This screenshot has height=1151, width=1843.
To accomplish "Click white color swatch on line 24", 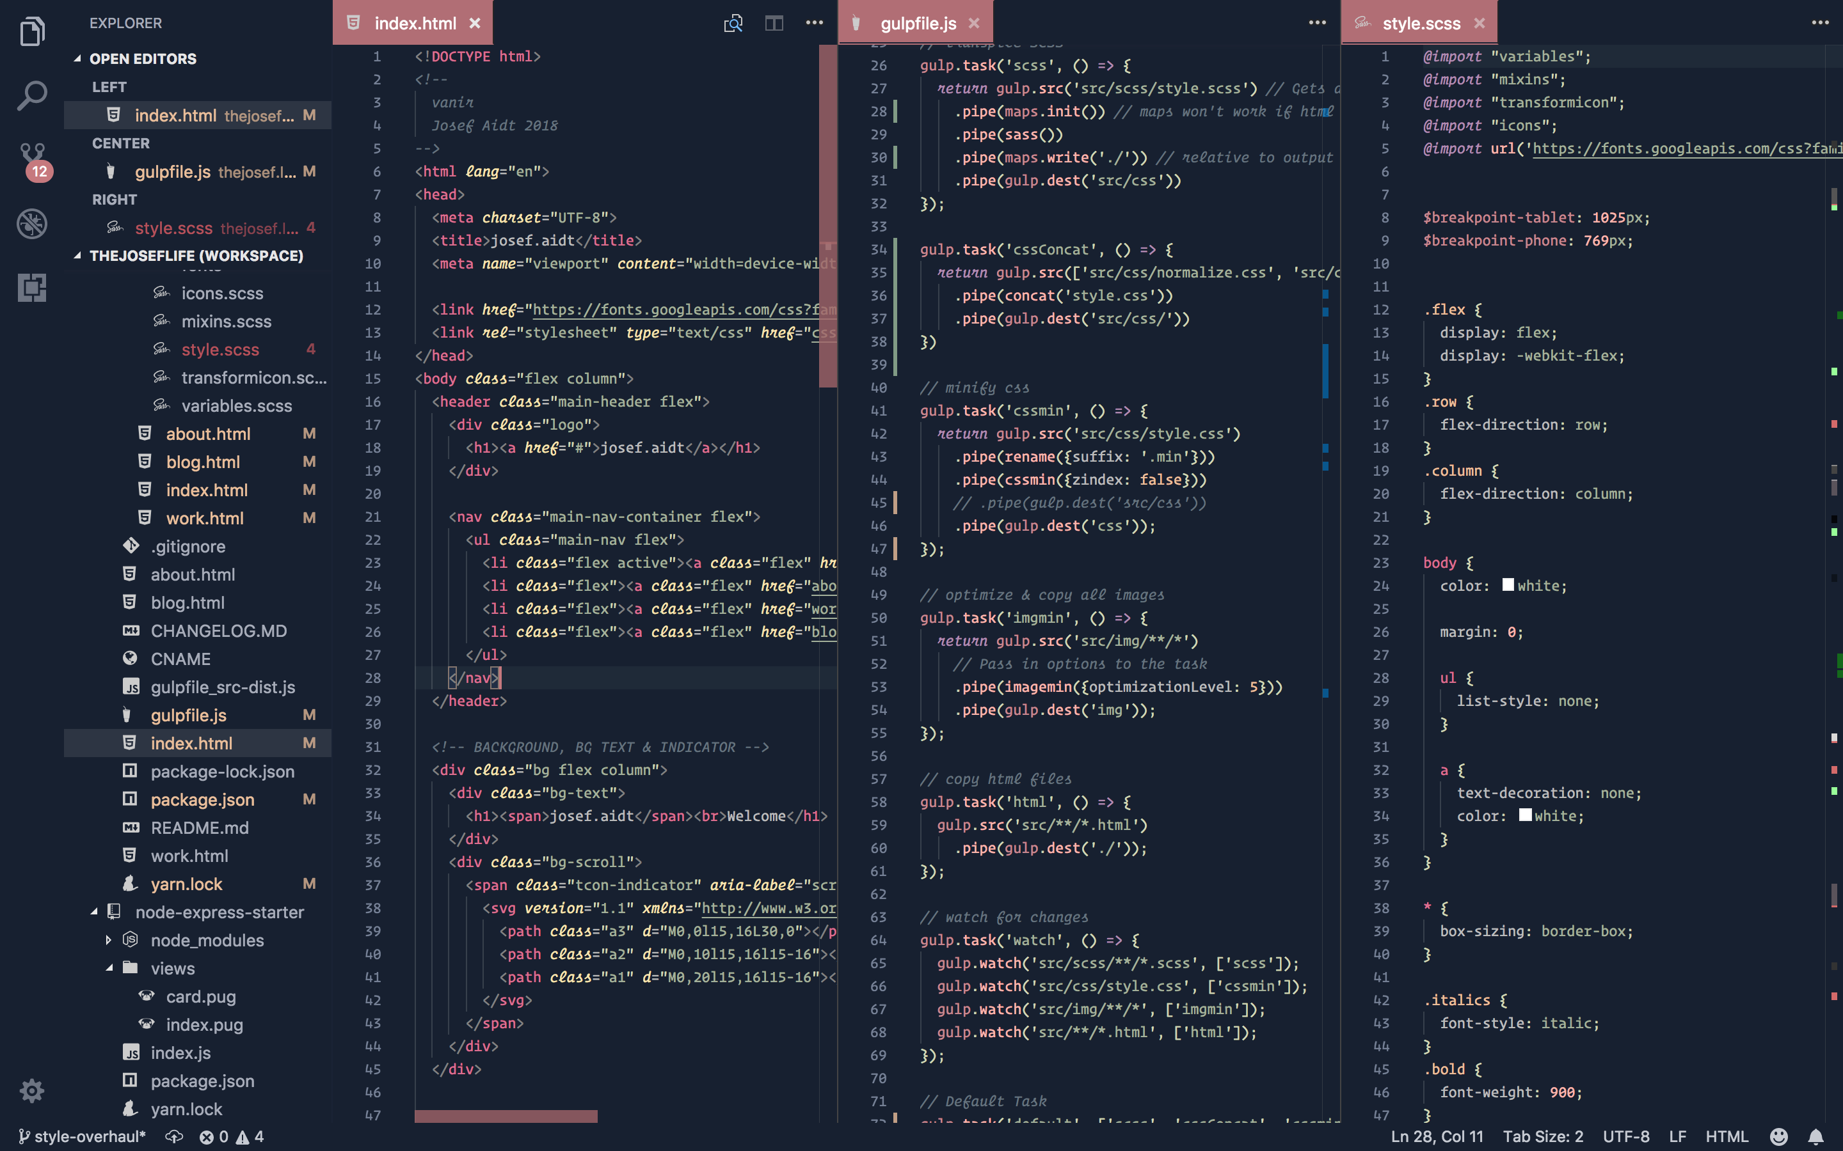I will [1508, 584].
